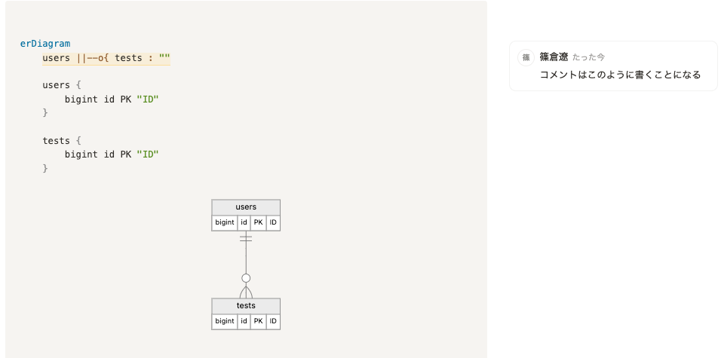The width and height of the screenshot is (721, 358).
Task: Click the PK cell in the users entity
Action: [258, 222]
